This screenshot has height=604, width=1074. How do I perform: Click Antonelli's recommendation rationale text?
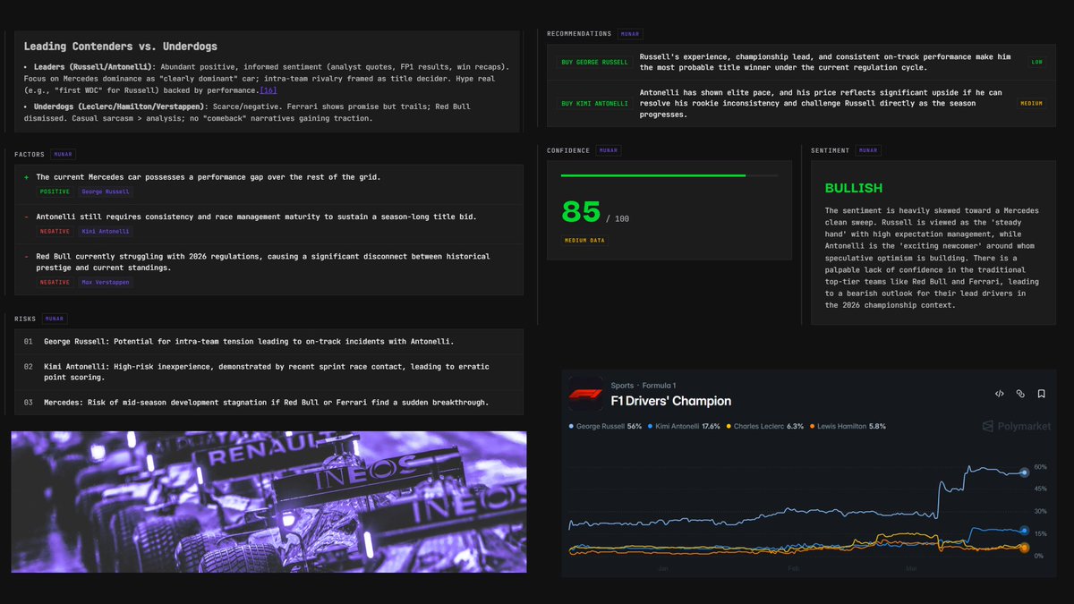click(x=821, y=104)
